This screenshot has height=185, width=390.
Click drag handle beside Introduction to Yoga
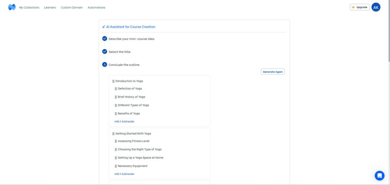click(113, 81)
